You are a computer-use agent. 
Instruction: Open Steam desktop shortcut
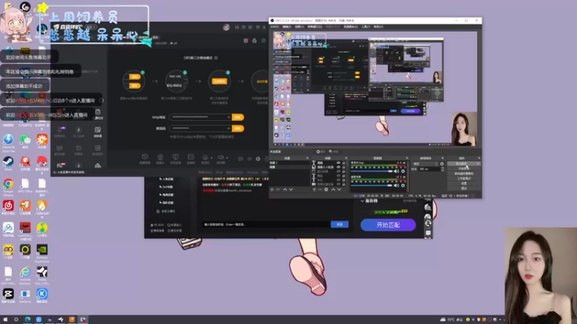(x=8, y=161)
